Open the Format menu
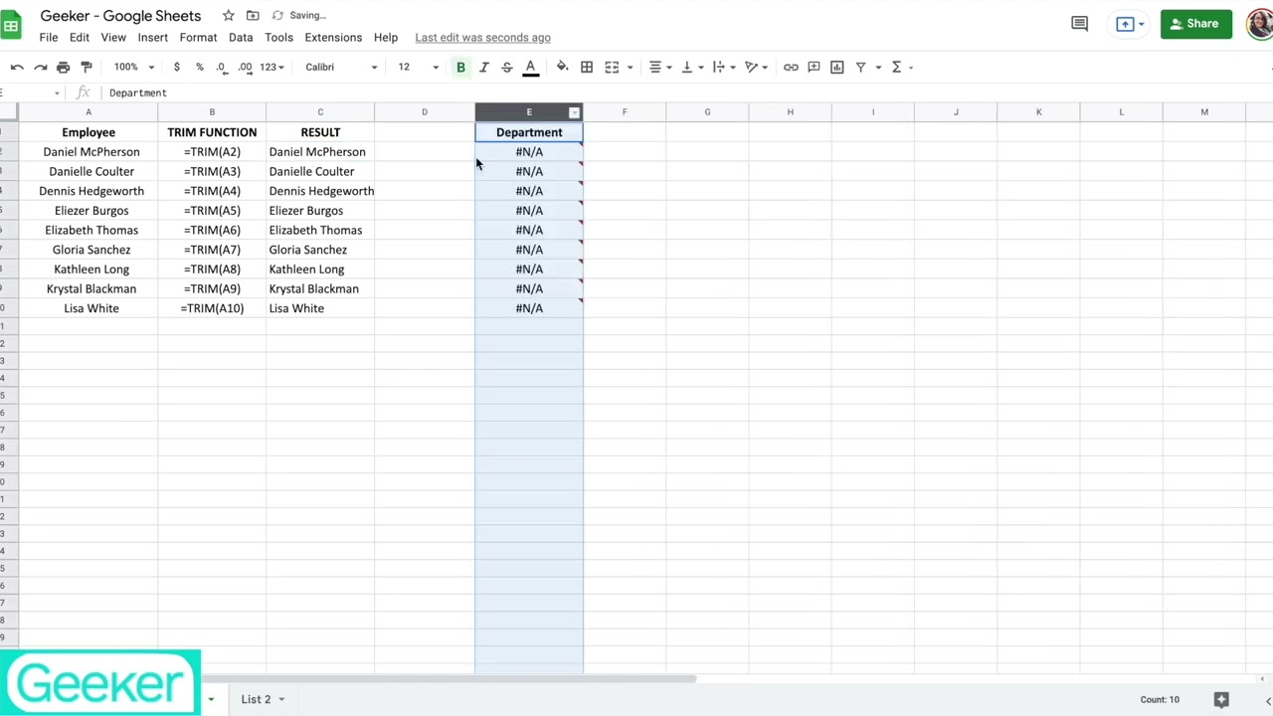The image size is (1273, 716). (198, 37)
